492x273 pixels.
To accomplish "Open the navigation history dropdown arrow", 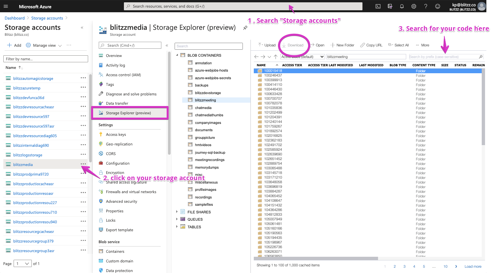I will click(x=269, y=57).
